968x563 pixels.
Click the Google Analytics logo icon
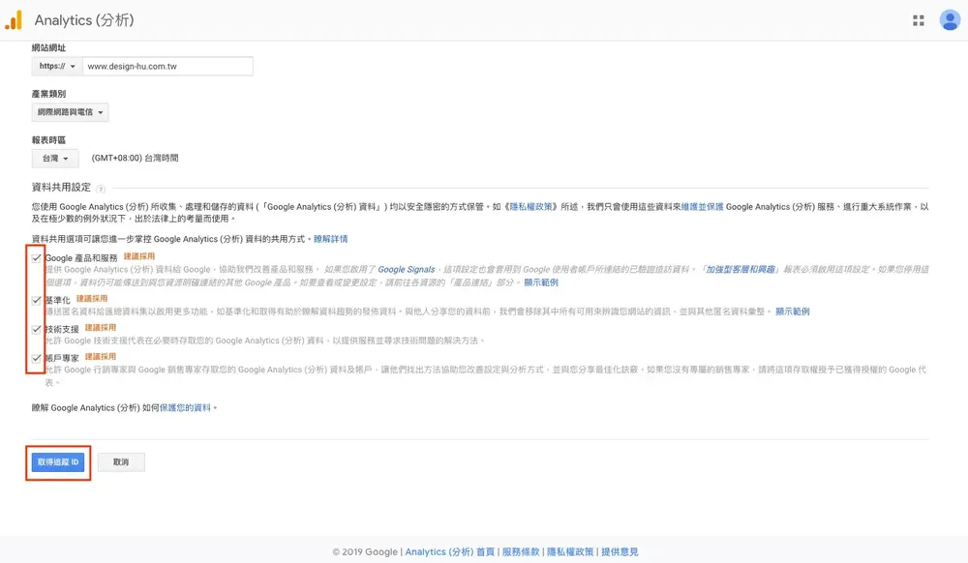point(14,20)
